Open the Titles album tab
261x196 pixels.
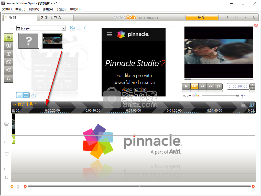[x=8, y=54]
